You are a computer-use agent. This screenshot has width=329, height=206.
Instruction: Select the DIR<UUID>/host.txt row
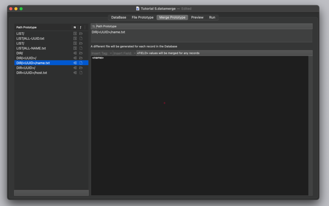pos(51,73)
